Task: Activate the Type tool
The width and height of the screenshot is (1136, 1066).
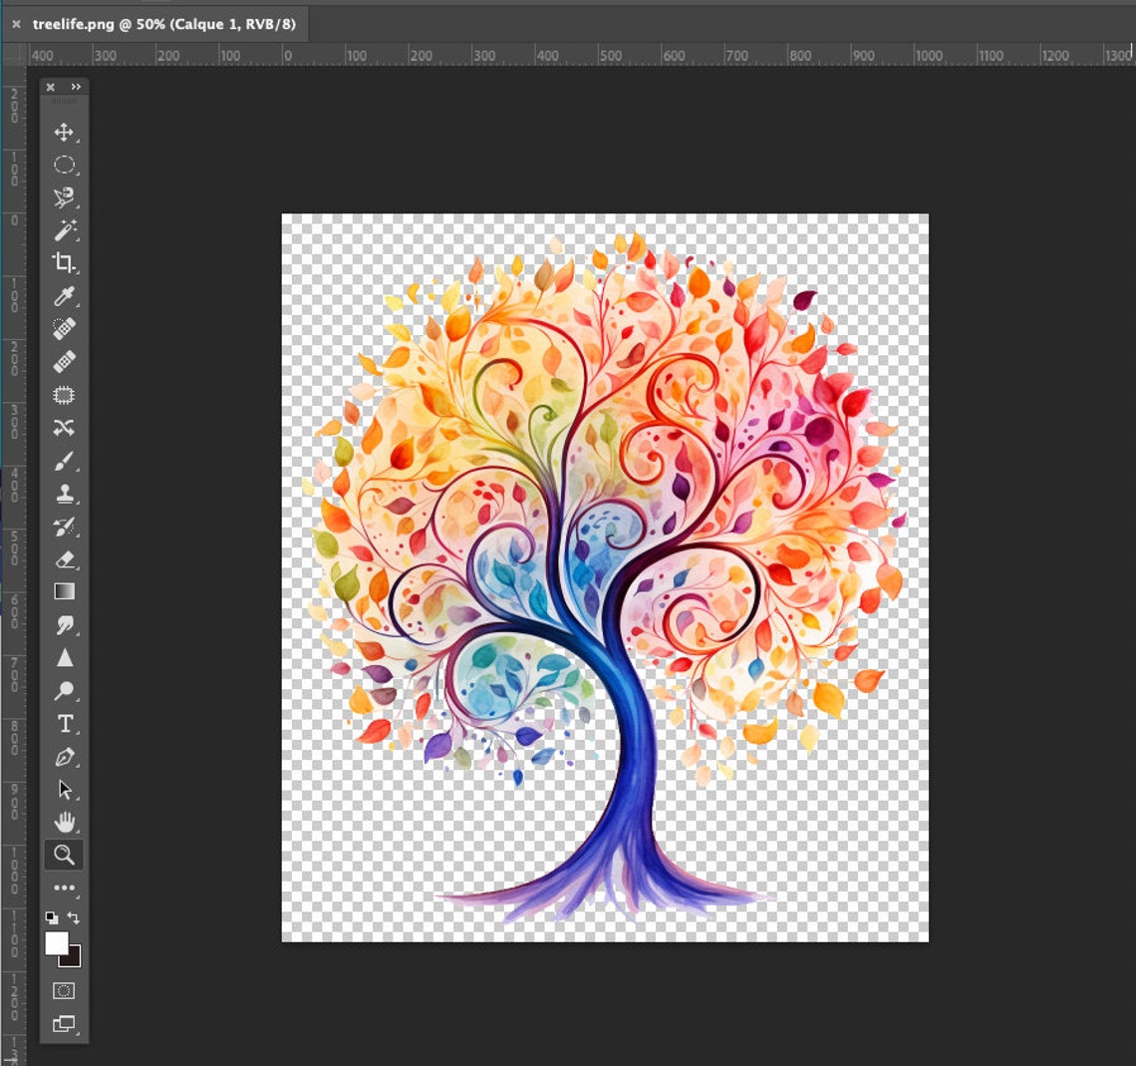Action: [x=64, y=724]
